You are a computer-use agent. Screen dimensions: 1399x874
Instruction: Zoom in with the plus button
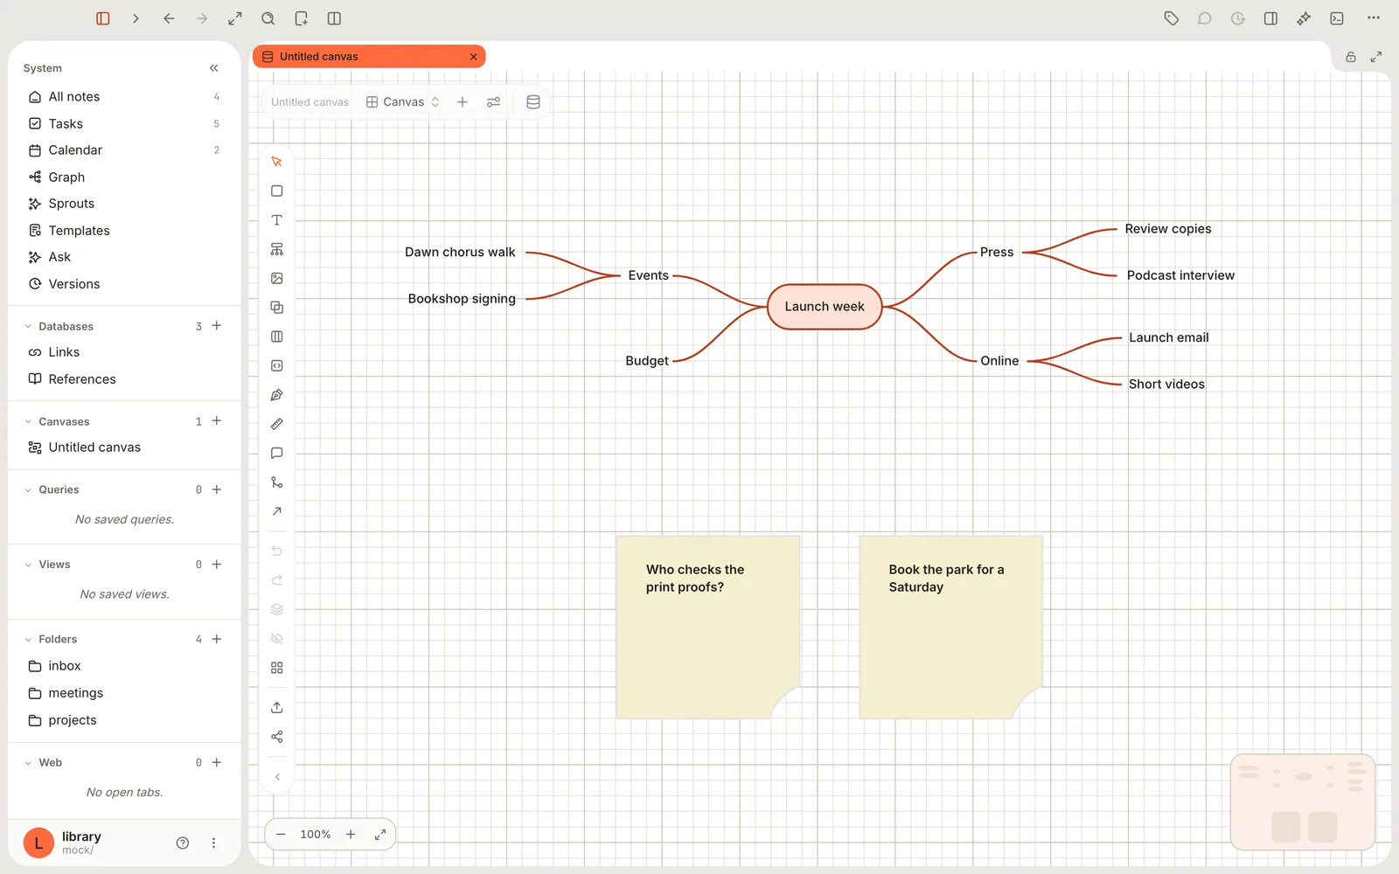[351, 835]
